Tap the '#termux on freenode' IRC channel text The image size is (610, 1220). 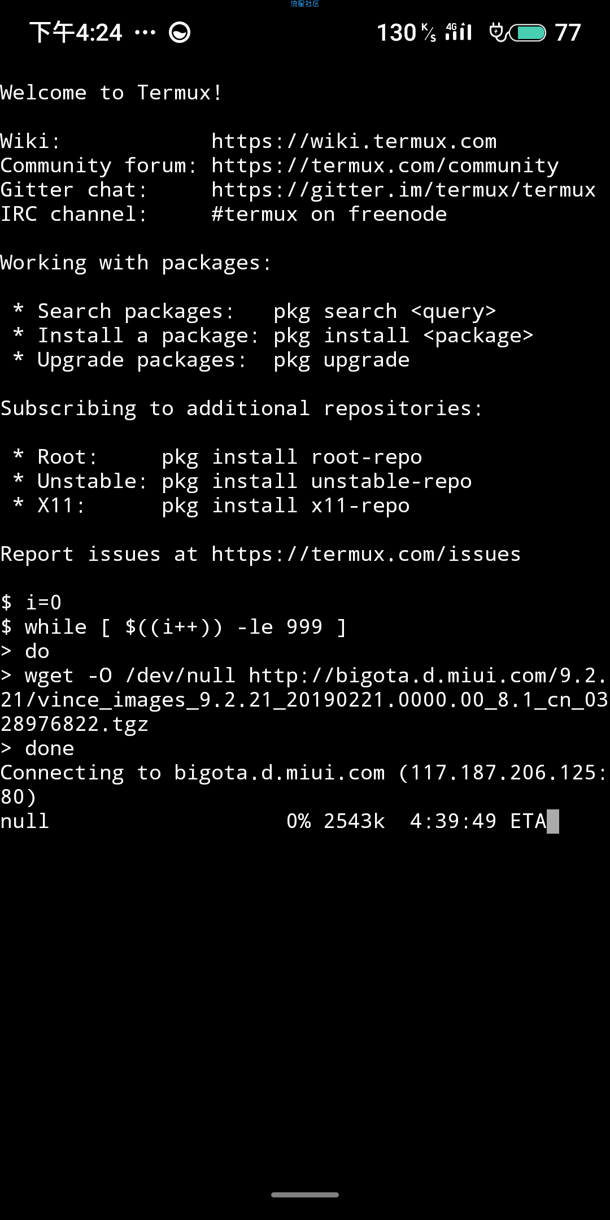click(x=329, y=214)
